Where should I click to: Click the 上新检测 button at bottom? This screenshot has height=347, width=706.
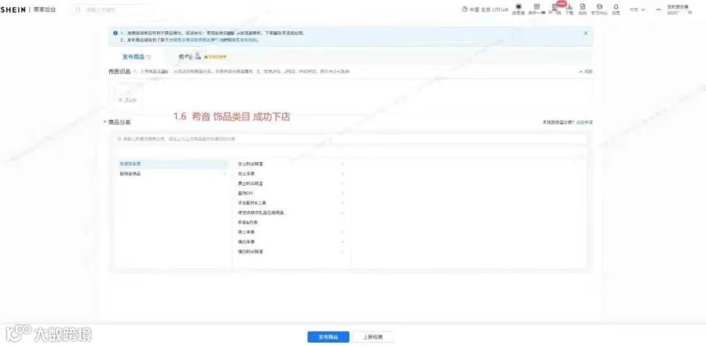point(373,337)
